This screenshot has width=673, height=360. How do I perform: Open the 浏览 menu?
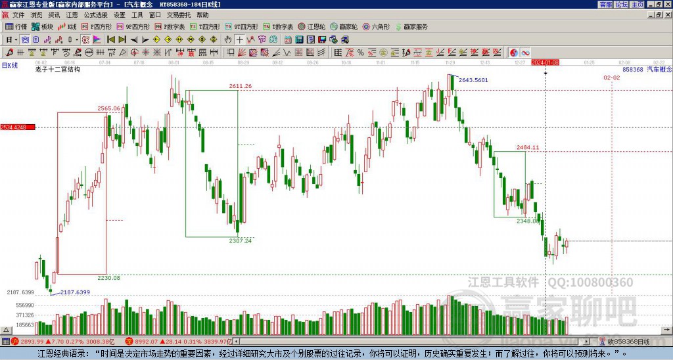tap(36, 15)
